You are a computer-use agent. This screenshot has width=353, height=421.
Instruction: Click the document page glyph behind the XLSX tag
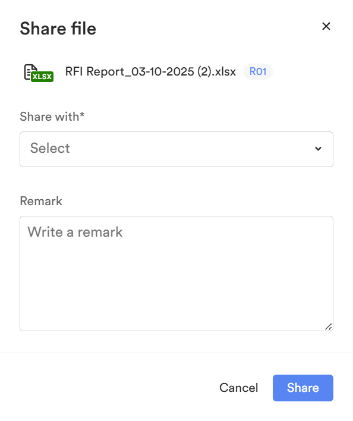29,70
